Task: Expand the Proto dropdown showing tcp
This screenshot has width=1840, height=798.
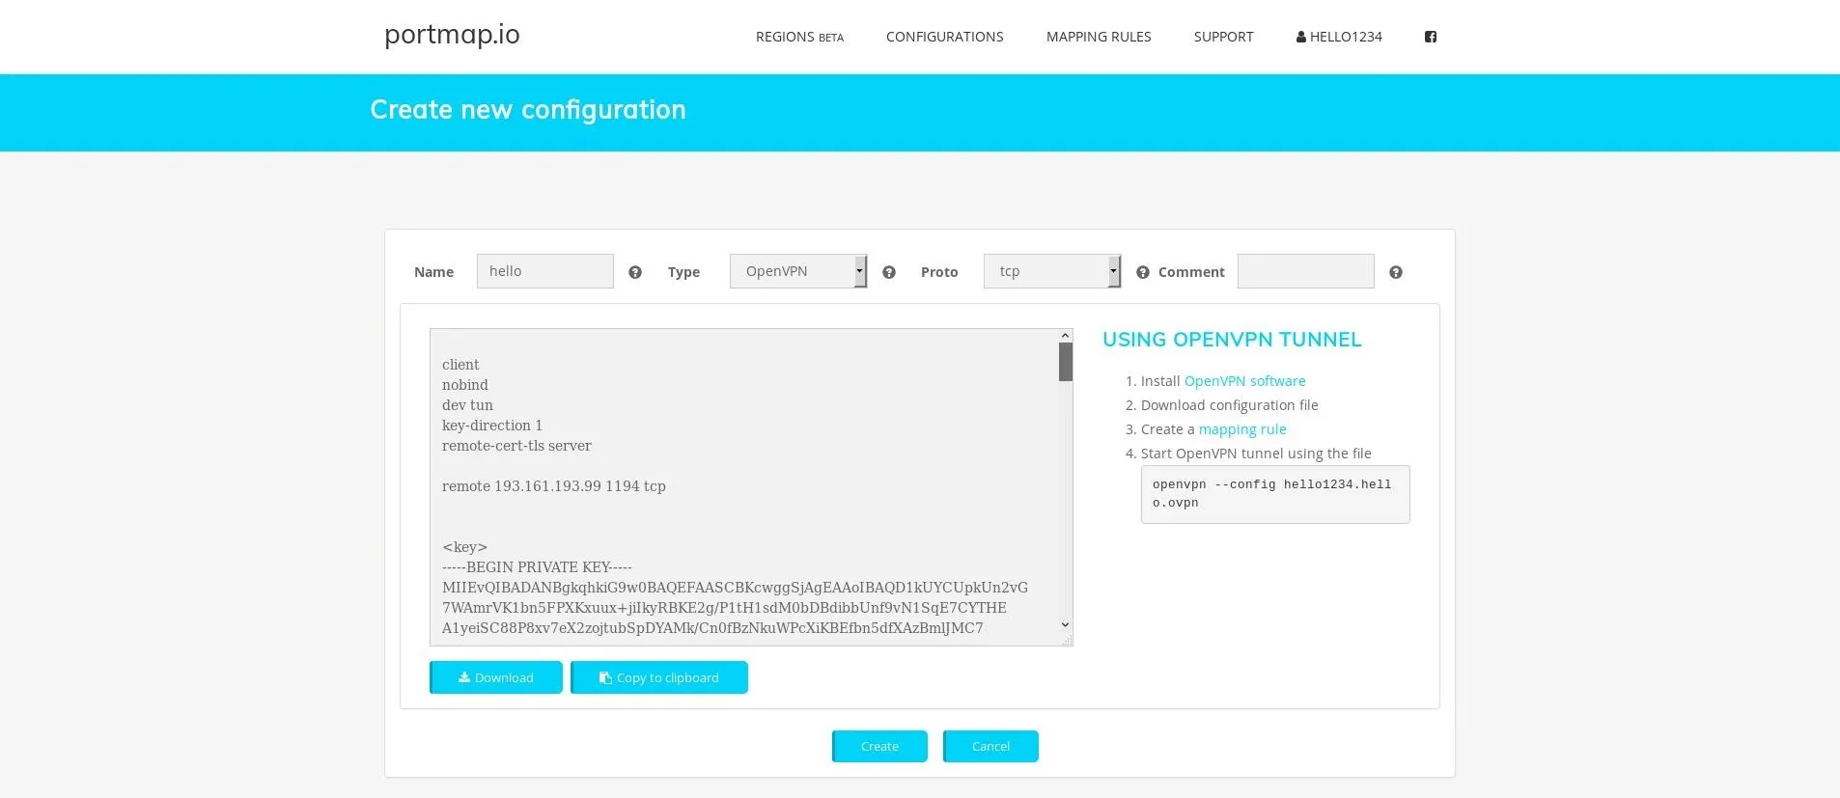Action: (1051, 271)
